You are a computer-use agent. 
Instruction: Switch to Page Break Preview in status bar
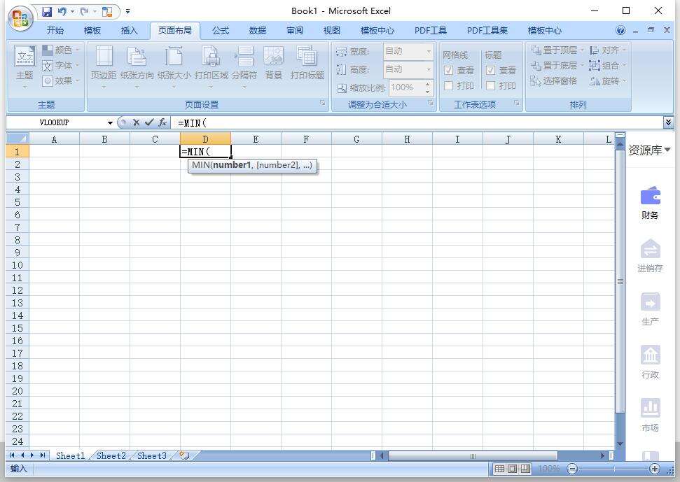pyautogui.click(x=525, y=469)
